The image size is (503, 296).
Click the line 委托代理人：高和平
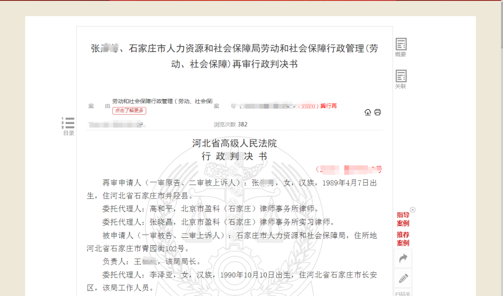(211, 209)
